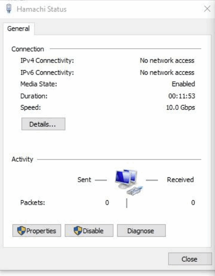Click the Sent label in Activity
The width and height of the screenshot is (215, 276).
coord(84,180)
